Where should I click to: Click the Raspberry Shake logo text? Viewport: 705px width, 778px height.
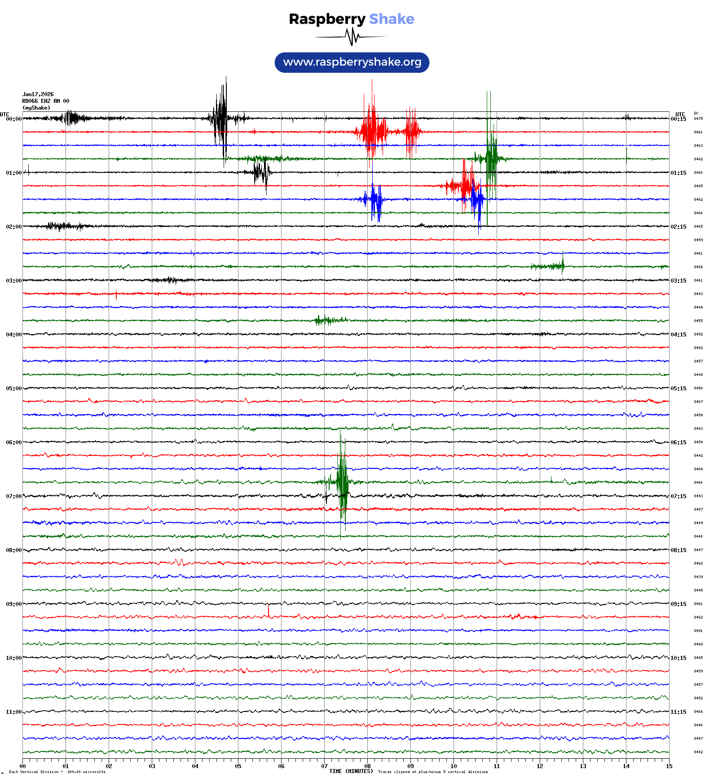coord(352,19)
